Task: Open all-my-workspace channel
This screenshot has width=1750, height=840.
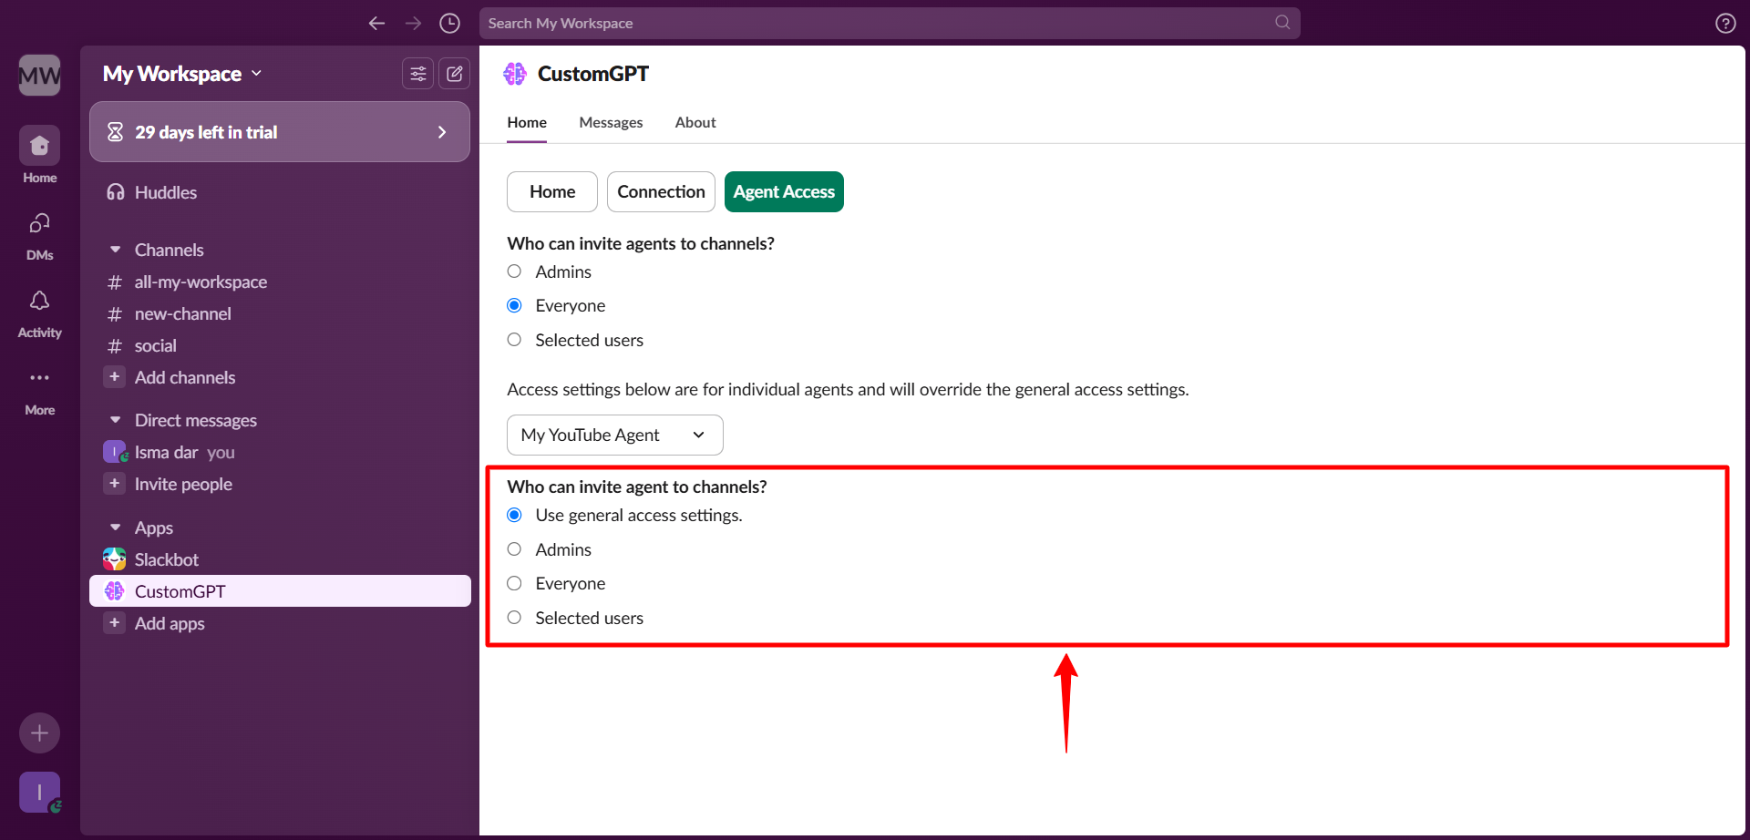Action: [279, 282]
